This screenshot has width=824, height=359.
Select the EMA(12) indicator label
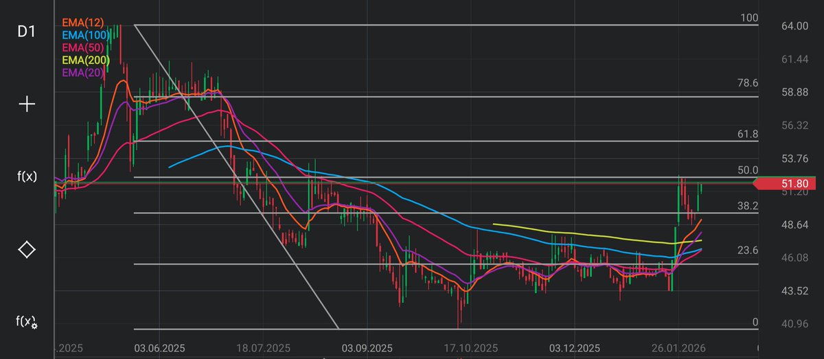point(82,23)
